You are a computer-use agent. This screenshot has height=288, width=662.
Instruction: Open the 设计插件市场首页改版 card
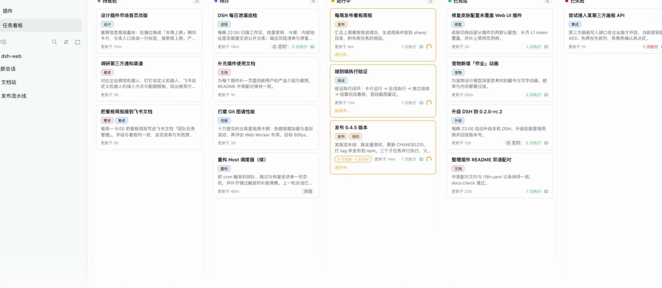coord(149,31)
